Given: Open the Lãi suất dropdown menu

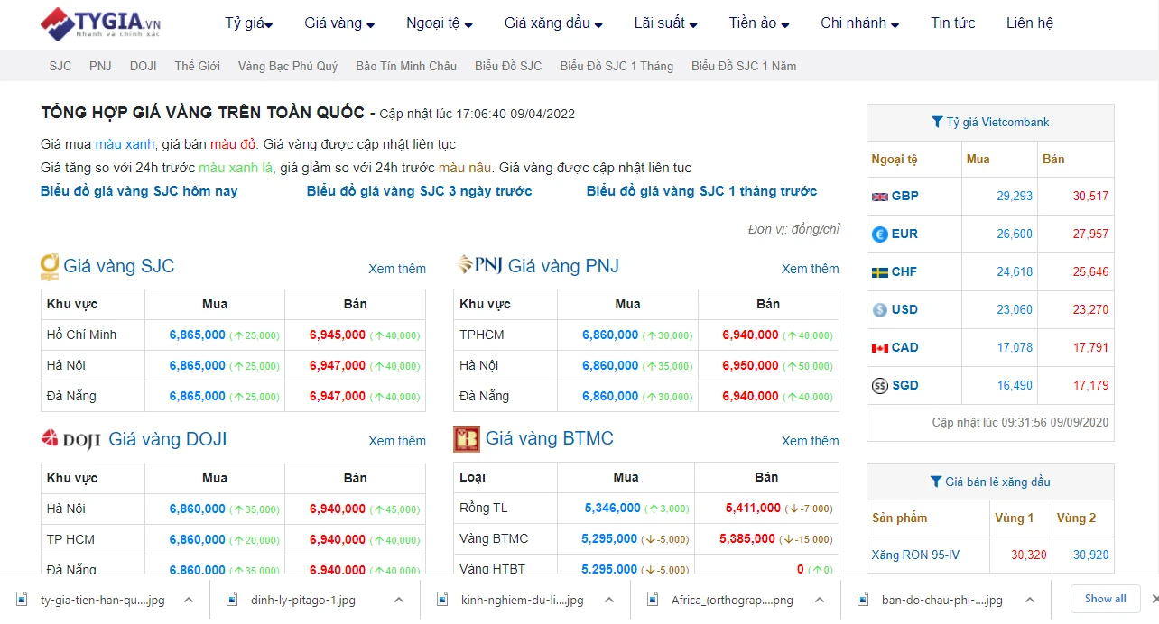Looking at the screenshot, I should pos(663,23).
